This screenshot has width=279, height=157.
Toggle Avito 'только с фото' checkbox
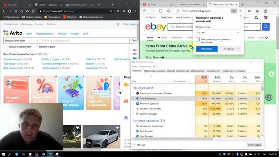tap(36, 47)
